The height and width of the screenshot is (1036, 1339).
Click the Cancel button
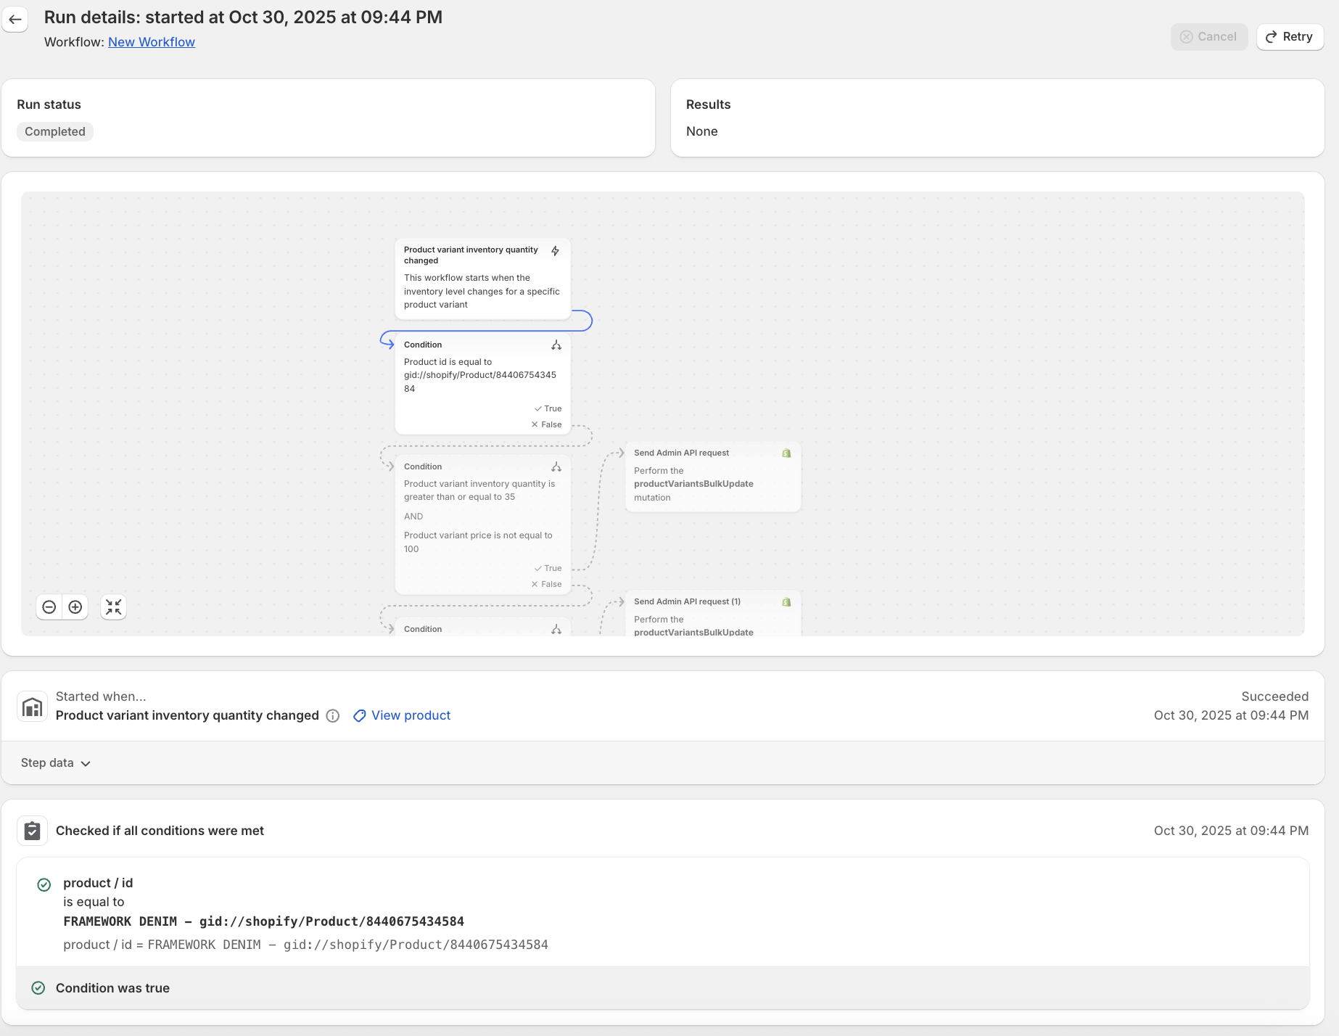tap(1208, 37)
